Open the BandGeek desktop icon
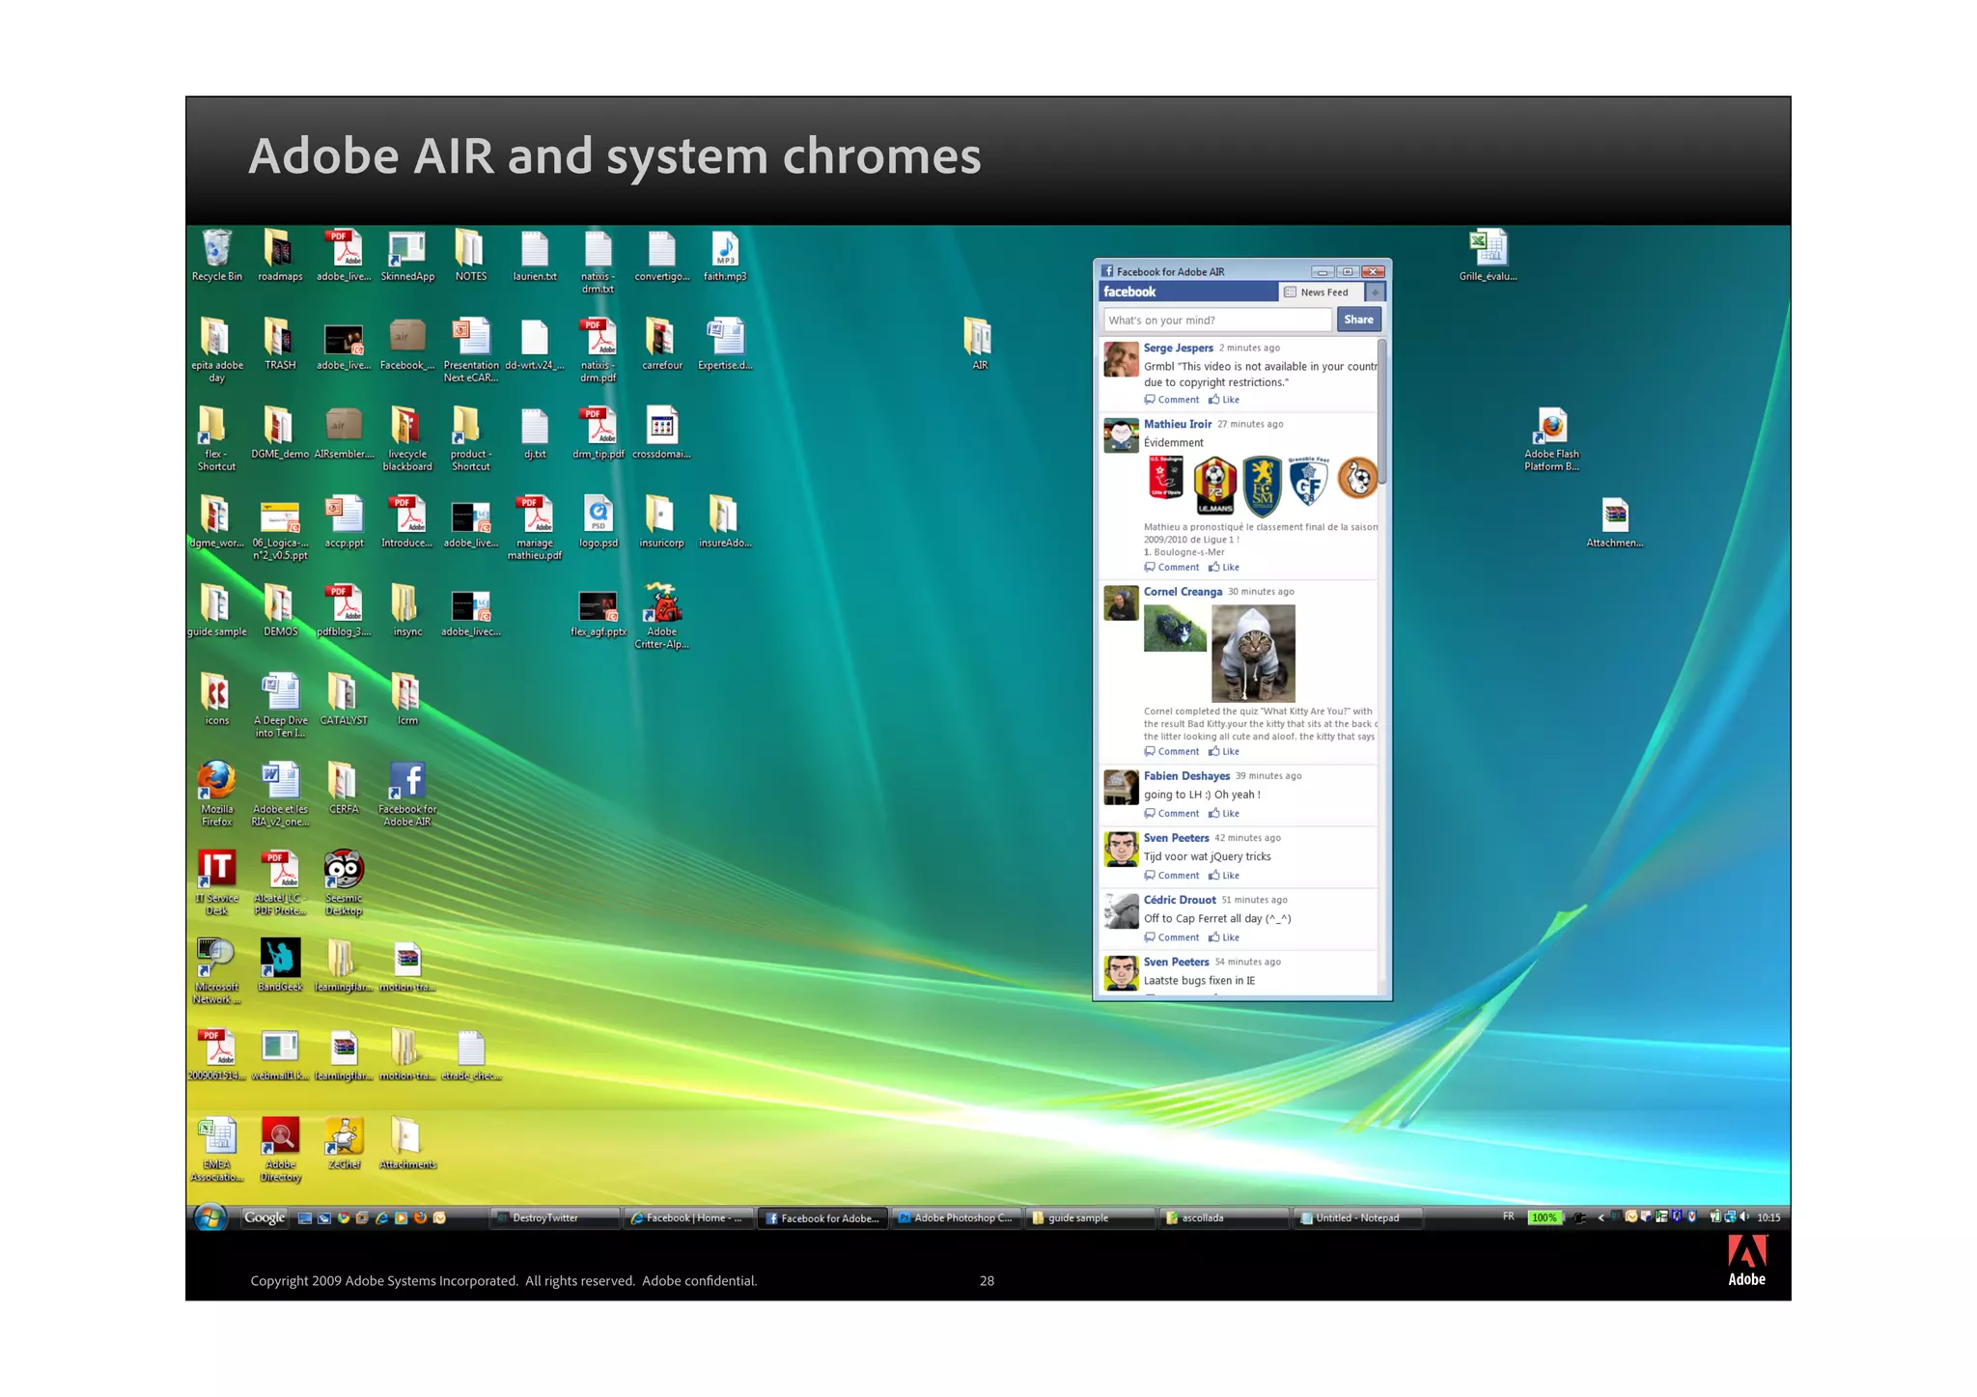Screen dimensions: 1977x1397 280,964
